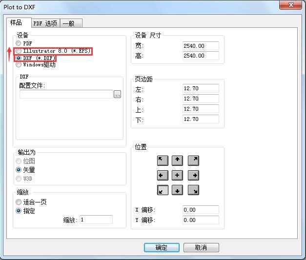Viewport: 306px width, 260px height.
Task: Select top-left position arrow button
Action: [x=163, y=160]
